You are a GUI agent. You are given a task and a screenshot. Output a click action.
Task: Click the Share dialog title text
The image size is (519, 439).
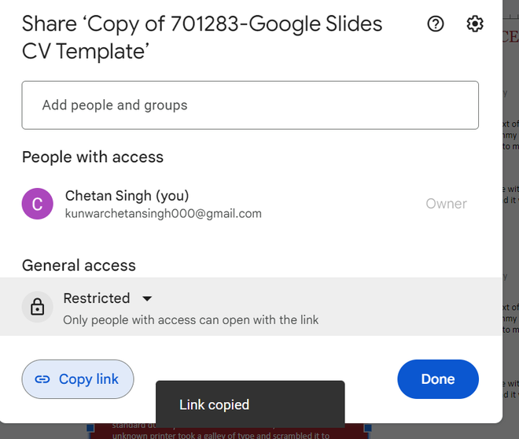[x=202, y=37]
